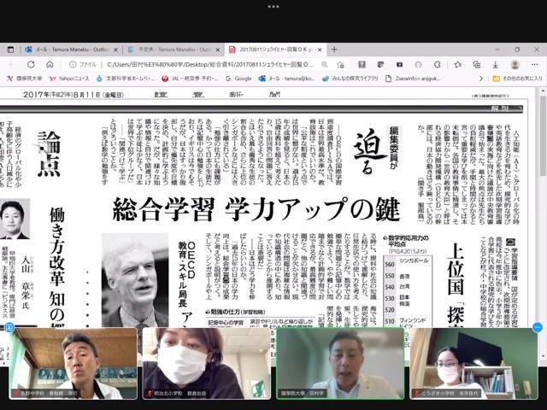Click the blue participant icon left of videos
Image resolution: width=547 pixels, height=410 pixels.
[x=9, y=327]
